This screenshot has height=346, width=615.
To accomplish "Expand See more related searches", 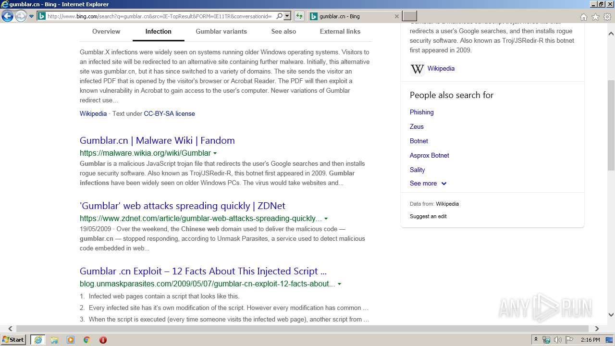I will pyautogui.click(x=428, y=184).
